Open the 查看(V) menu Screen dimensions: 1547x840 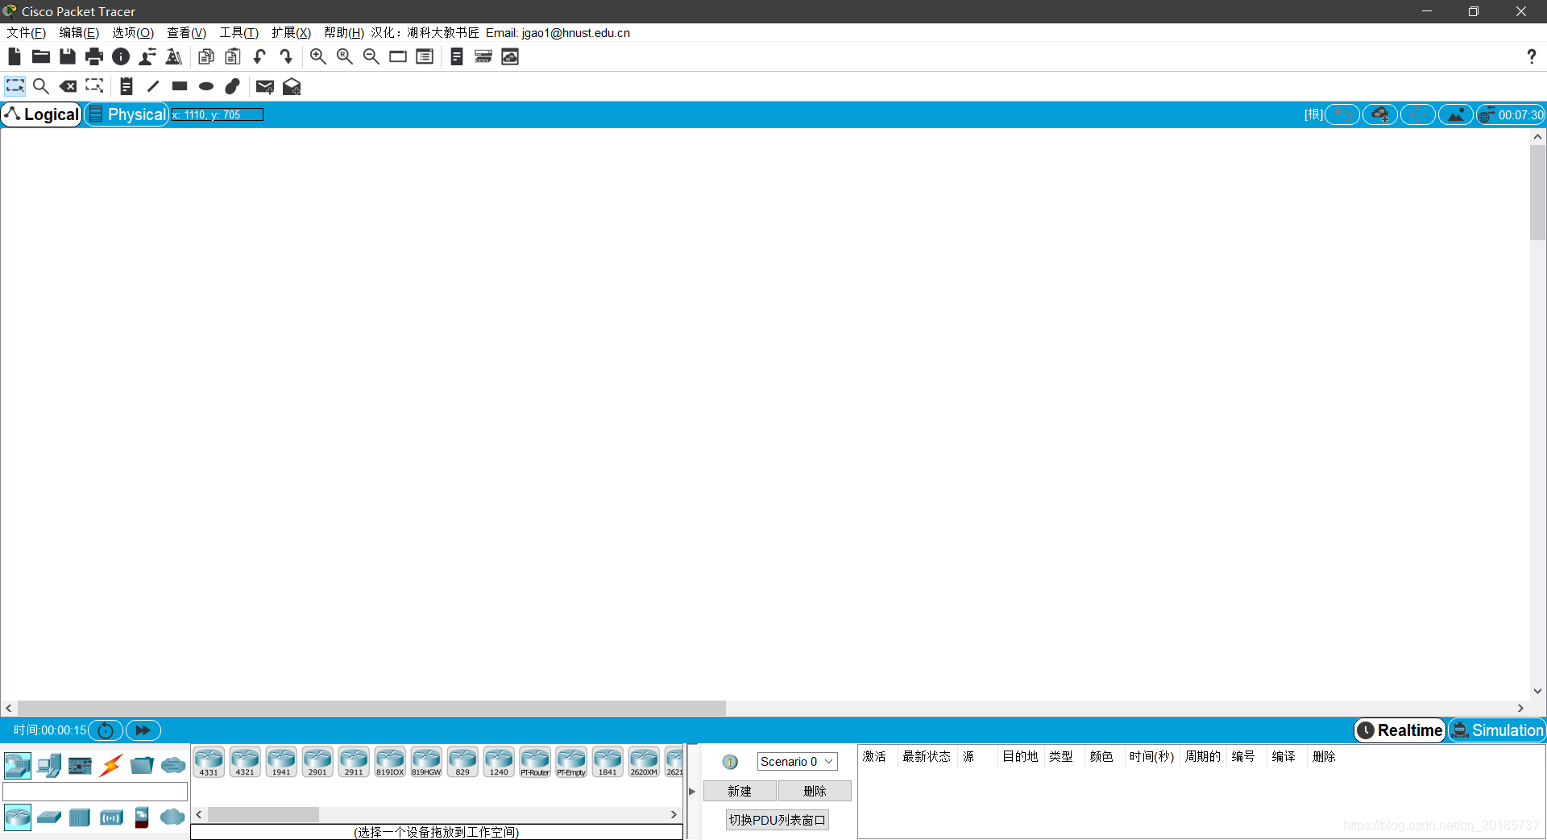click(x=186, y=33)
